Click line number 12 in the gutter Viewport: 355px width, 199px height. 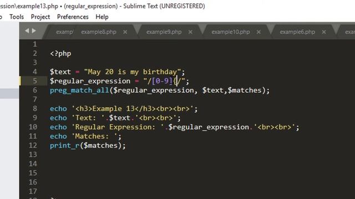[33, 145]
